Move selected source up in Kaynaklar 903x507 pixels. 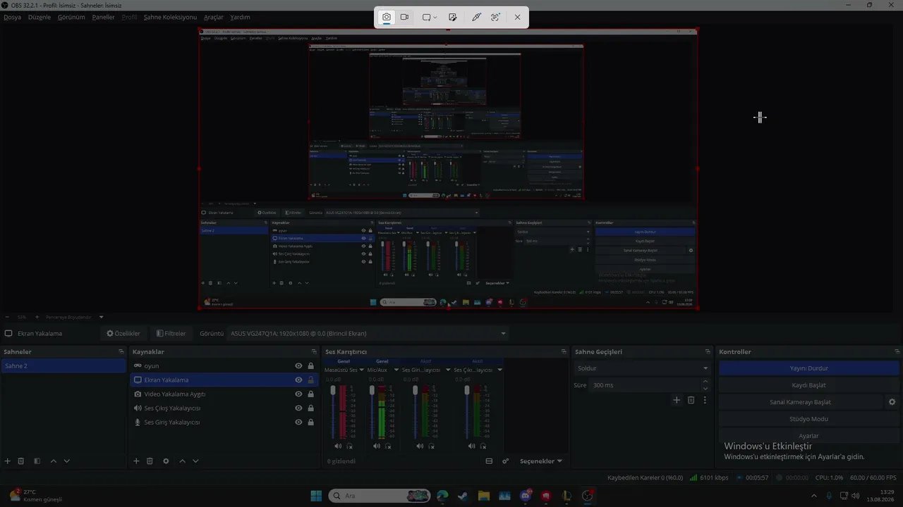coord(182,461)
